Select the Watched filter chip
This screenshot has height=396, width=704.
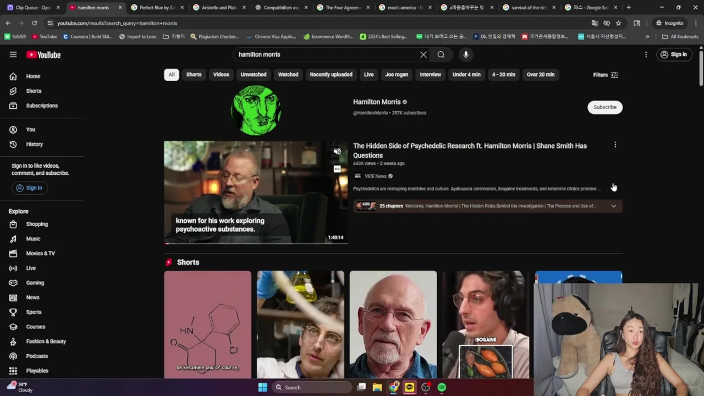[x=288, y=74]
